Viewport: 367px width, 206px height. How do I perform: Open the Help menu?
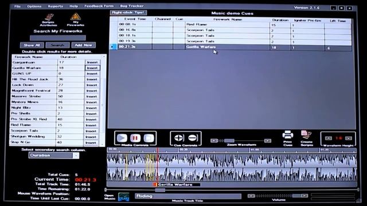(73, 6)
